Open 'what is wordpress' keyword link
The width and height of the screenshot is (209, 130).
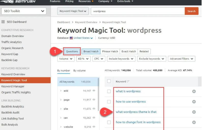click(128, 91)
